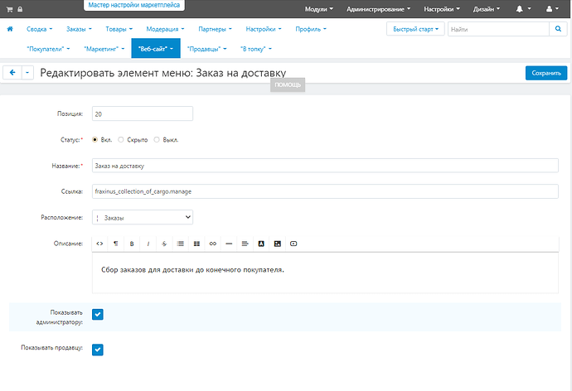This screenshot has height=391, width=572.
Task: Go back using the arrow button
Action: pyautogui.click(x=12, y=73)
